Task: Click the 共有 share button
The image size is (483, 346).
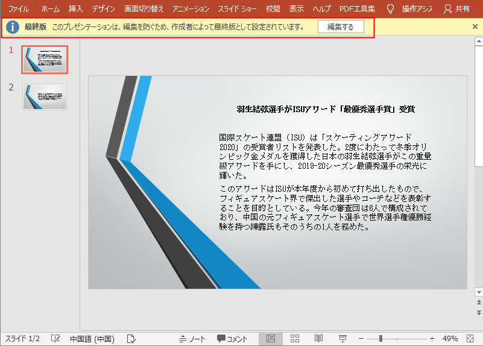Action: 457,9
